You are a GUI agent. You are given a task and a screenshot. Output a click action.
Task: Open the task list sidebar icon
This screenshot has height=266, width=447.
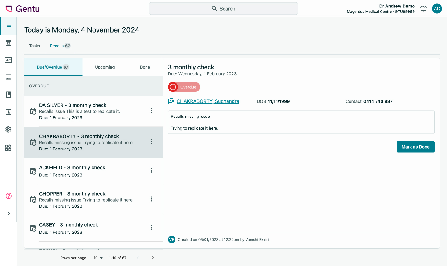click(8, 25)
